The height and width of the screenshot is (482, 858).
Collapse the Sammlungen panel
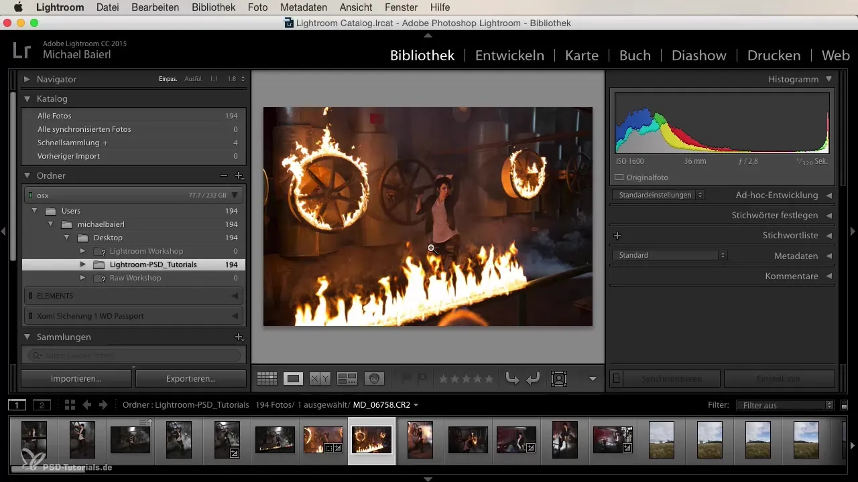pyautogui.click(x=27, y=337)
